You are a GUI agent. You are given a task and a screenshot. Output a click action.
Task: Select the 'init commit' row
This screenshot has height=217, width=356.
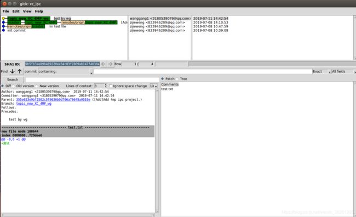click(16, 30)
